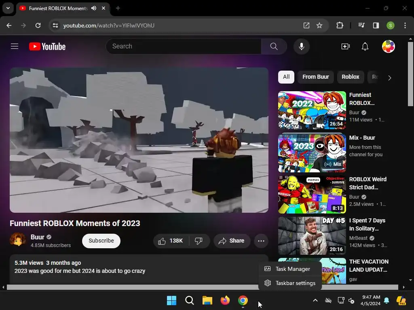The width and height of the screenshot is (414, 310).
Task: Choose Taskbar settings from the context menu
Action: tap(290, 283)
